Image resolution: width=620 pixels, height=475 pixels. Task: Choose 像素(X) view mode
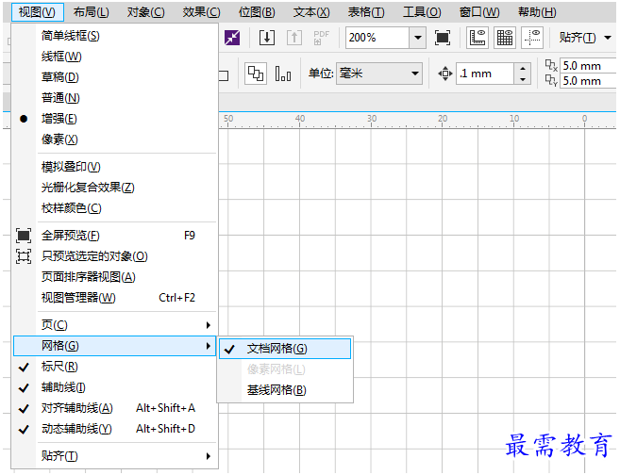point(115,139)
